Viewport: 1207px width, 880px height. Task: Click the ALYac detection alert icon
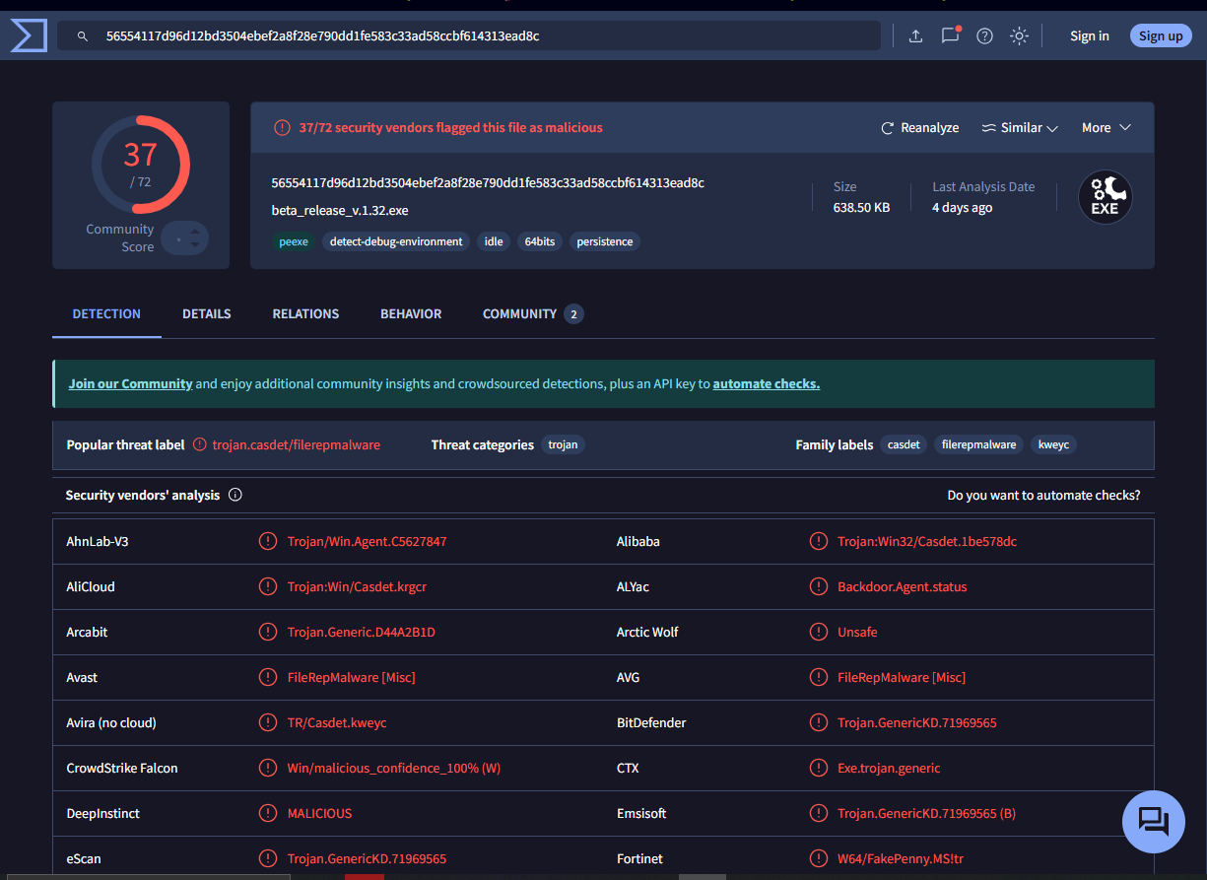[818, 586]
